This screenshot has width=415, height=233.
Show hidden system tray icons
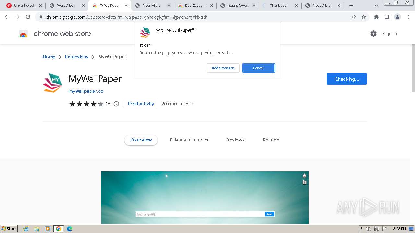coord(362,229)
